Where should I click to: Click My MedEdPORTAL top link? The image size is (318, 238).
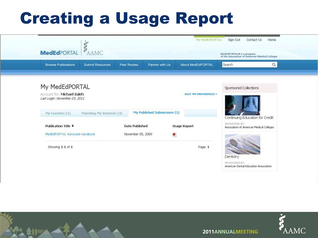click(x=209, y=40)
